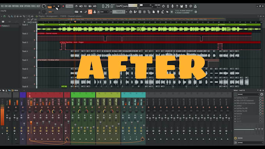Open the Piano roll view icon
265x149 pixels.
coord(135,12)
